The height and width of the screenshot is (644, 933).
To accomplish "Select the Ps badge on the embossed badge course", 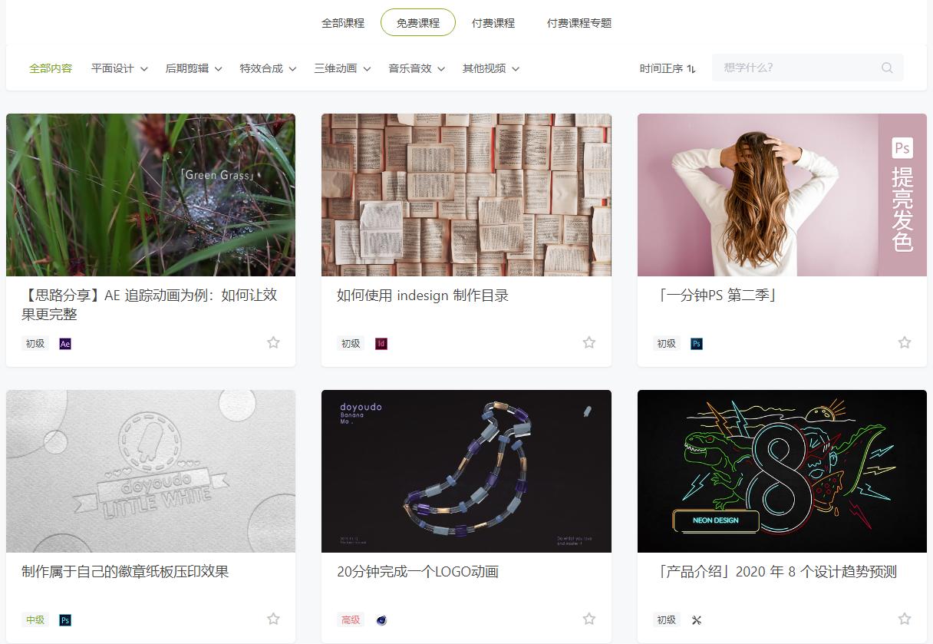I will [65, 619].
